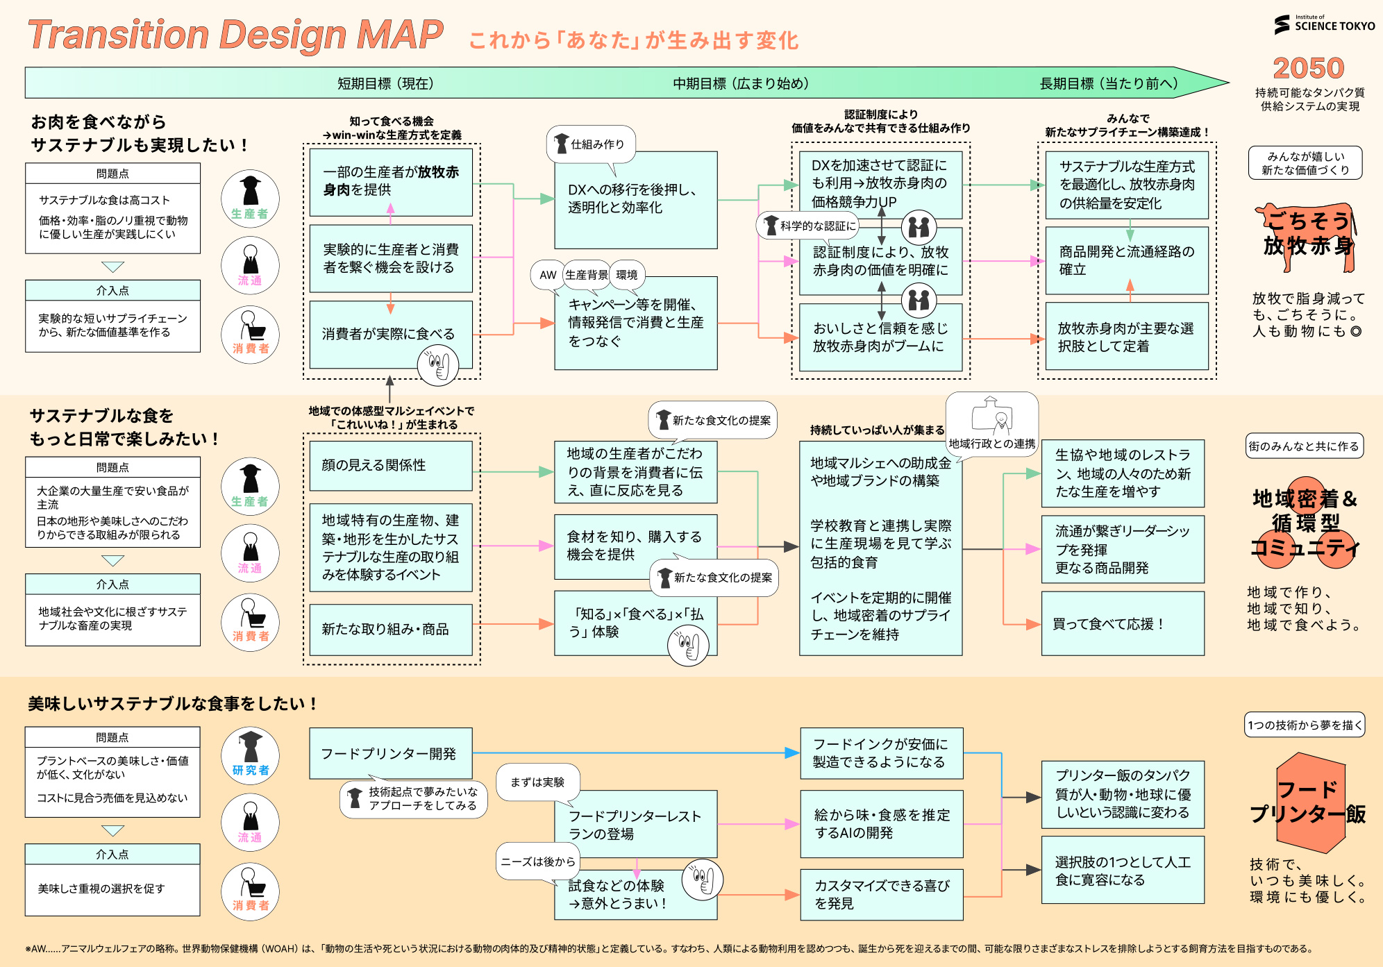Click the フードプリンター開発 box
Viewport: 1383px width, 967px height.
click(x=390, y=753)
